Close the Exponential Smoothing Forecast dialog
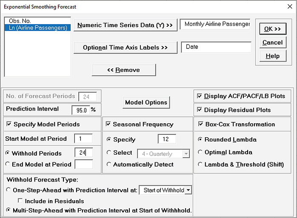The height and width of the screenshot is (218, 297). click(290, 7)
